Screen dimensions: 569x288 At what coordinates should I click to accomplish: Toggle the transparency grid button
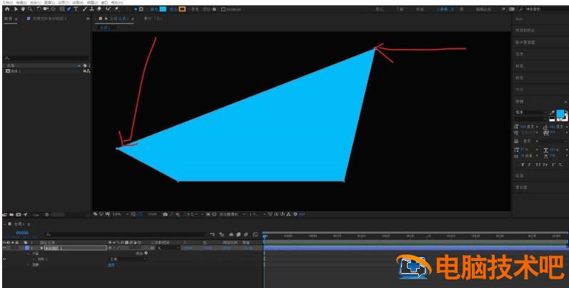point(214,215)
